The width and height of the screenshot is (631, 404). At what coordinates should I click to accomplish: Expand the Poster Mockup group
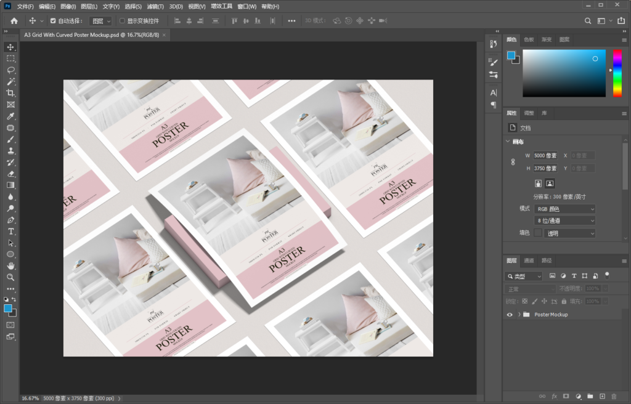(519, 315)
